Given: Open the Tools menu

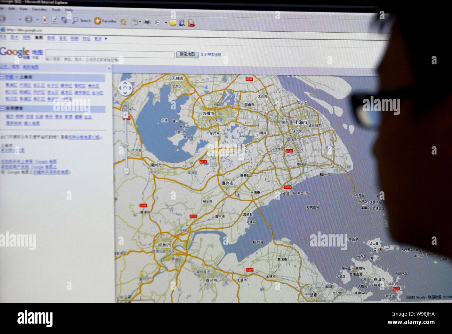Looking at the screenshot, I should point(56,9).
